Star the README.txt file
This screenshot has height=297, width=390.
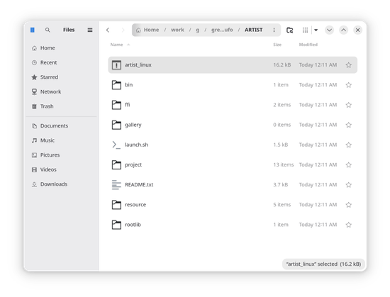tap(348, 185)
